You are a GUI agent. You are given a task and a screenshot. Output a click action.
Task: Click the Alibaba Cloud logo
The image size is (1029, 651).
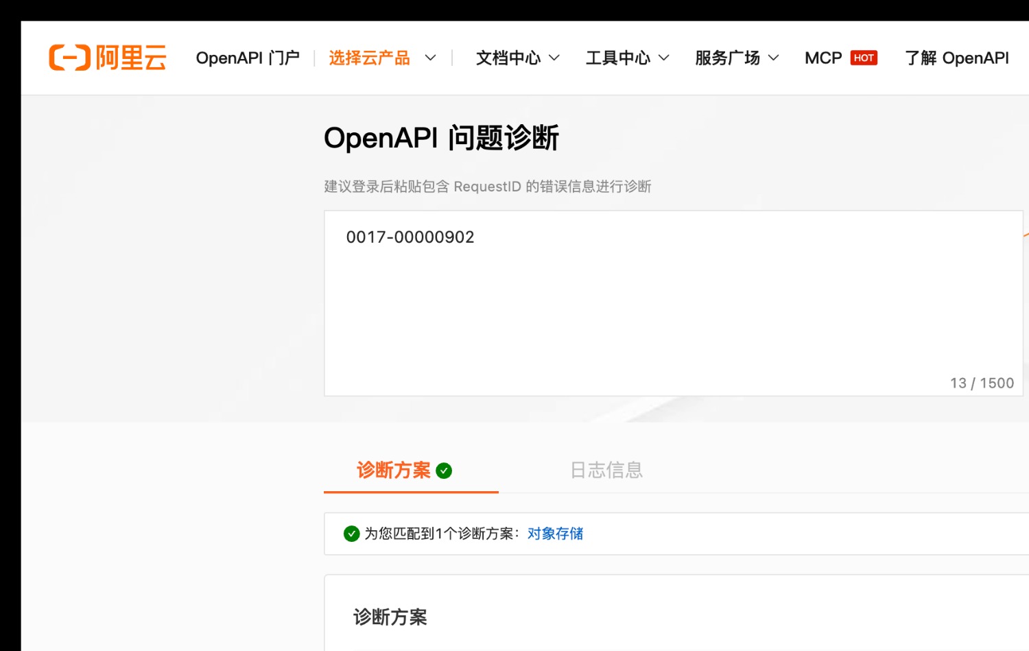(x=107, y=58)
